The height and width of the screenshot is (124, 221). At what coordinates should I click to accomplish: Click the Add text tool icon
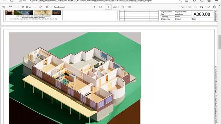48,7
